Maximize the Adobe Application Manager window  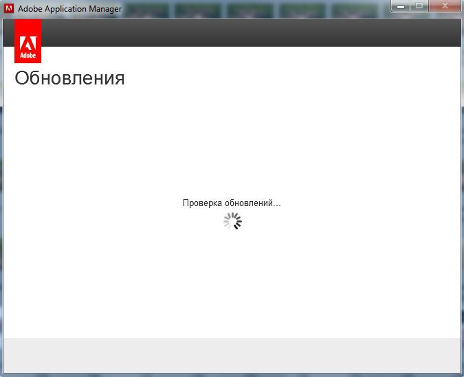[419, 6]
